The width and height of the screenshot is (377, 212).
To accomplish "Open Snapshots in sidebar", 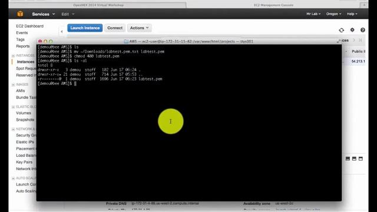I will [x=25, y=120].
